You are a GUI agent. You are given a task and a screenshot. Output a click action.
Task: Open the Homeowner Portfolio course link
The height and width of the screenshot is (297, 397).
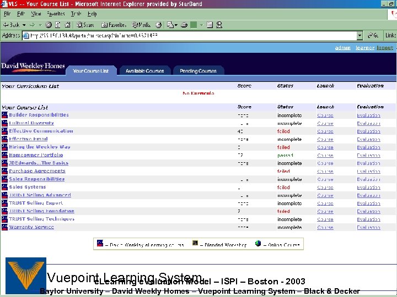coord(36,155)
